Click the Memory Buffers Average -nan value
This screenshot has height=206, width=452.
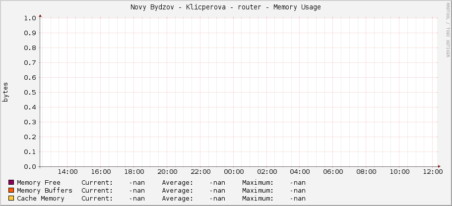[217, 191]
